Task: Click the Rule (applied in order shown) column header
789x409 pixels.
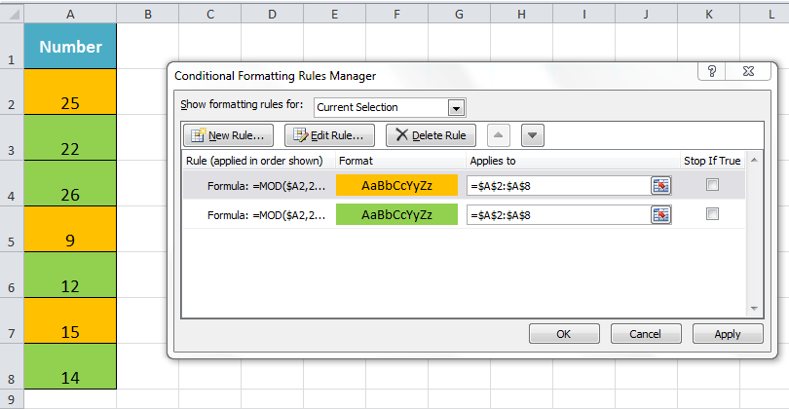Action: pyautogui.click(x=259, y=161)
